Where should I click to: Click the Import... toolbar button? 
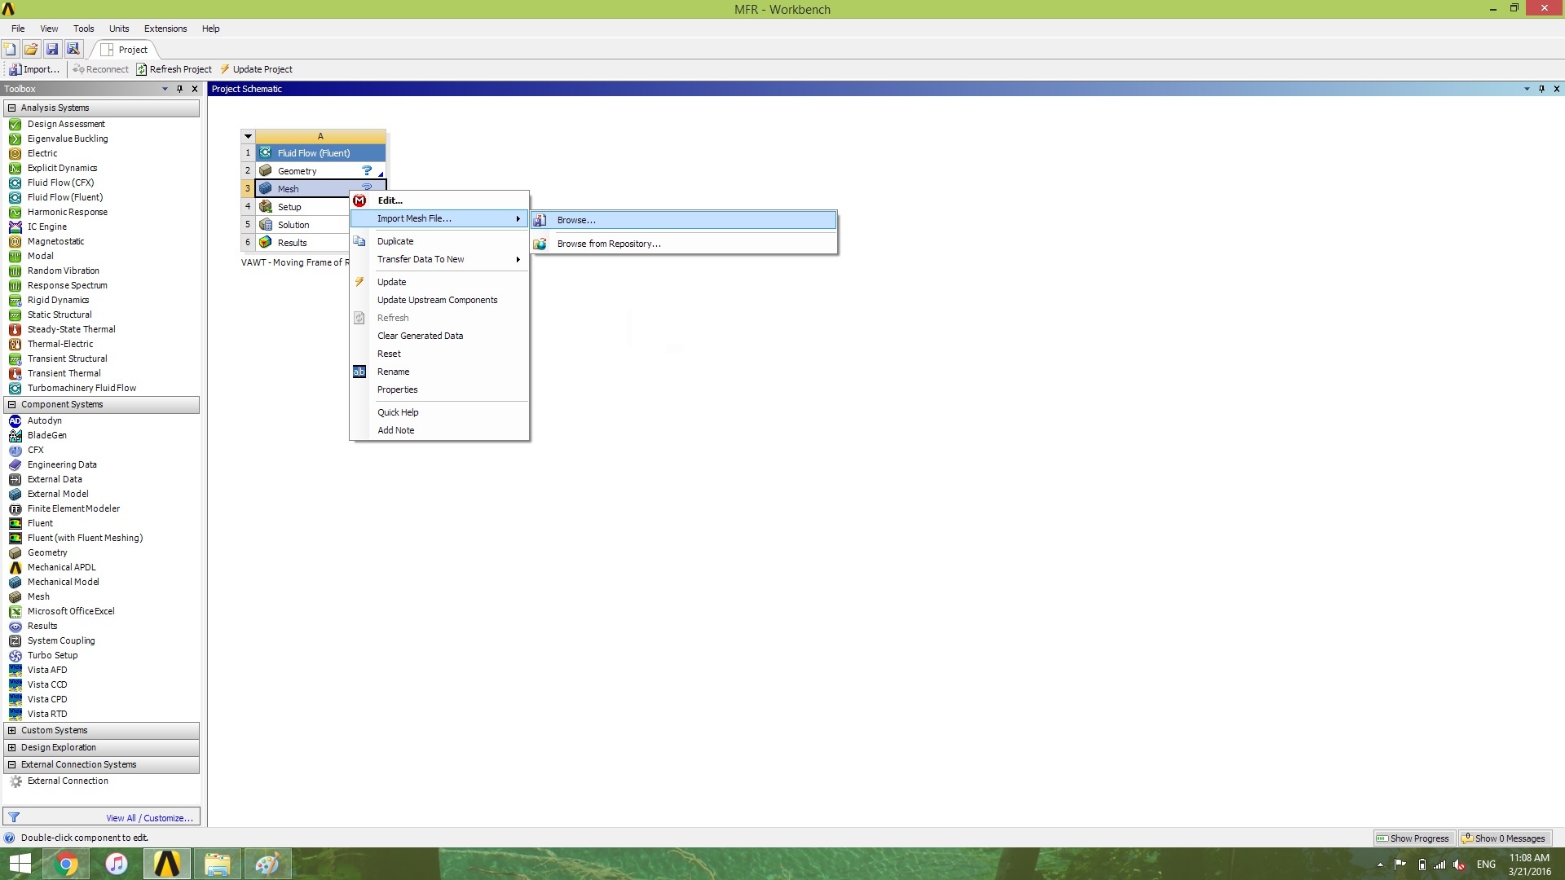click(34, 69)
